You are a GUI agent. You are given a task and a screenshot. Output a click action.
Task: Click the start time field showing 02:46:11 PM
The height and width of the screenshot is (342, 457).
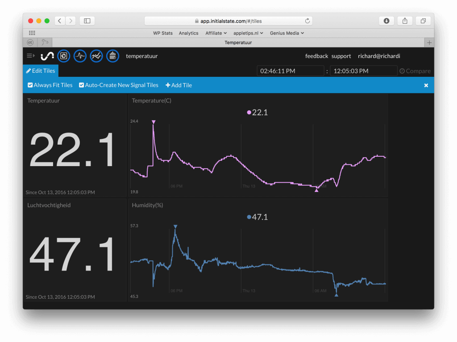point(291,71)
